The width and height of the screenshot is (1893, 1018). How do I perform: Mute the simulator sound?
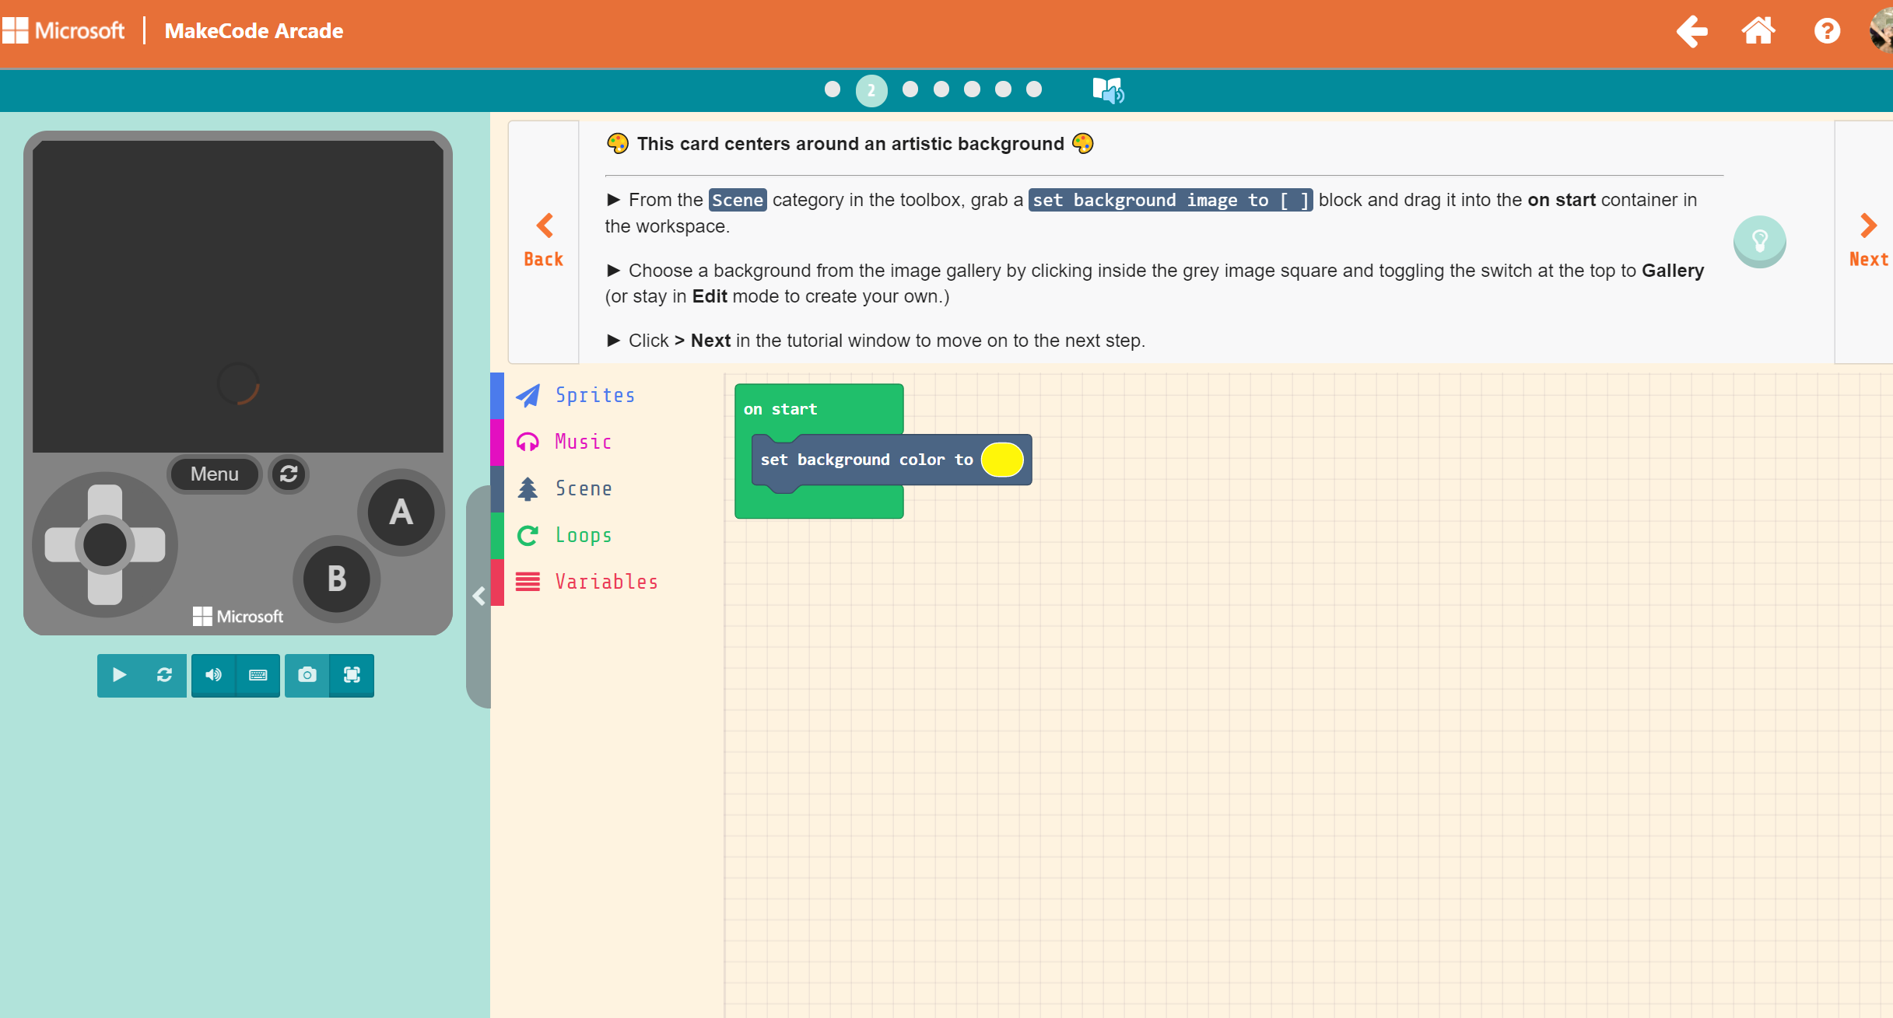click(212, 675)
